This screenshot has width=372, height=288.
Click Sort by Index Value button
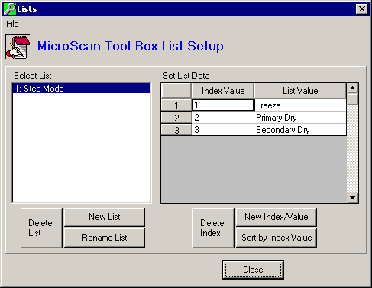click(277, 238)
